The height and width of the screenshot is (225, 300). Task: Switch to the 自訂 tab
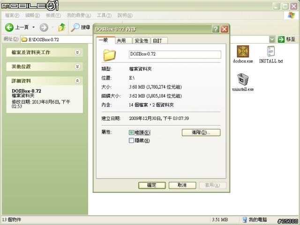click(x=159, y=41)
